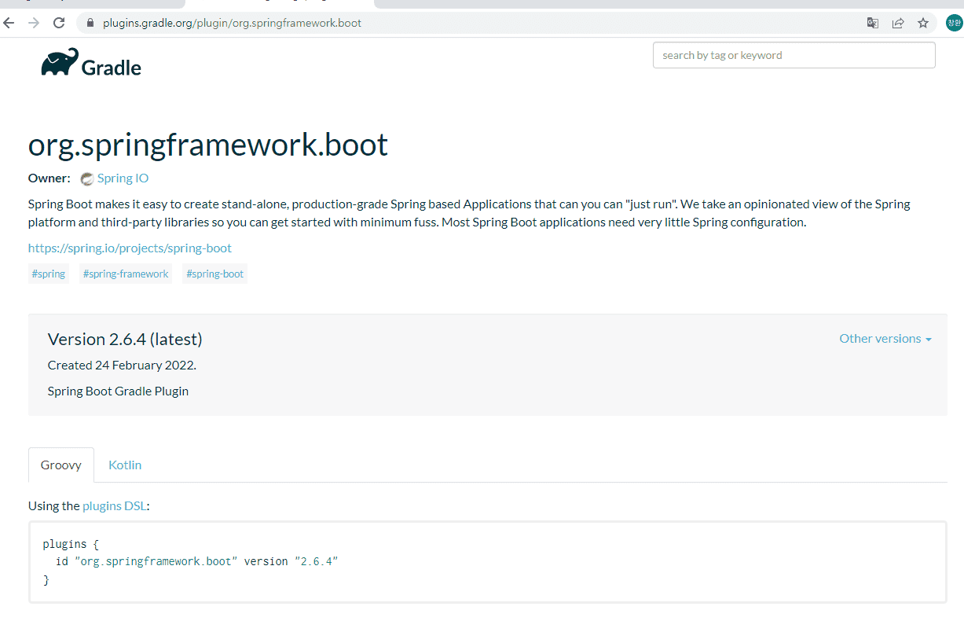Click the #spring-boot tag
The image size is (964, 621).
click(215, 274)
